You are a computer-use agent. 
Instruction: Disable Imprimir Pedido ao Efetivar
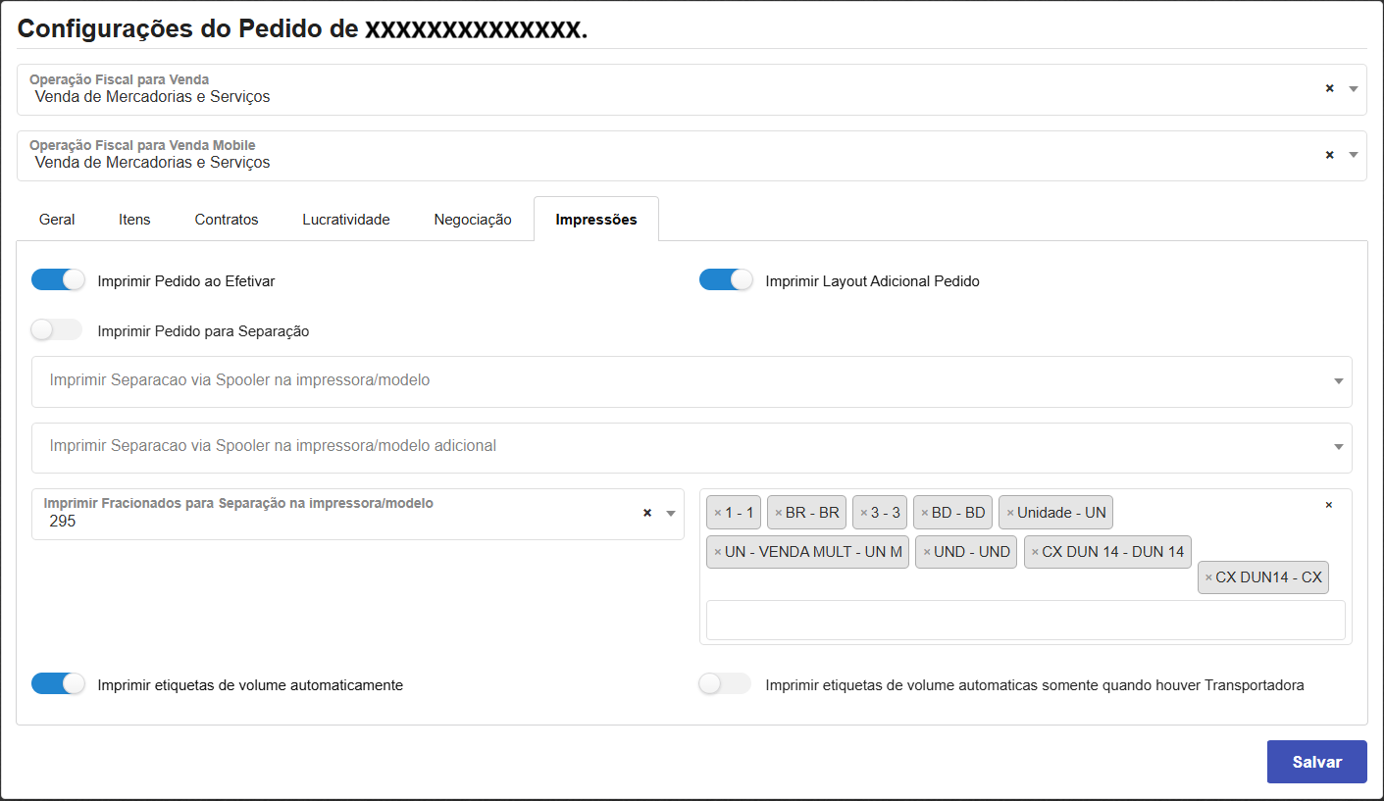(58, 280)
